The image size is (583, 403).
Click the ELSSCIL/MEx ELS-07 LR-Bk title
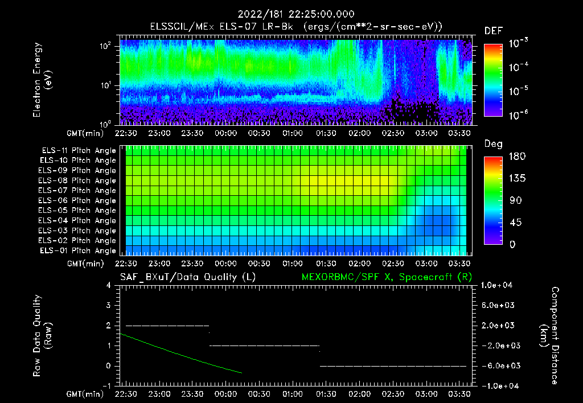point(221,27)
